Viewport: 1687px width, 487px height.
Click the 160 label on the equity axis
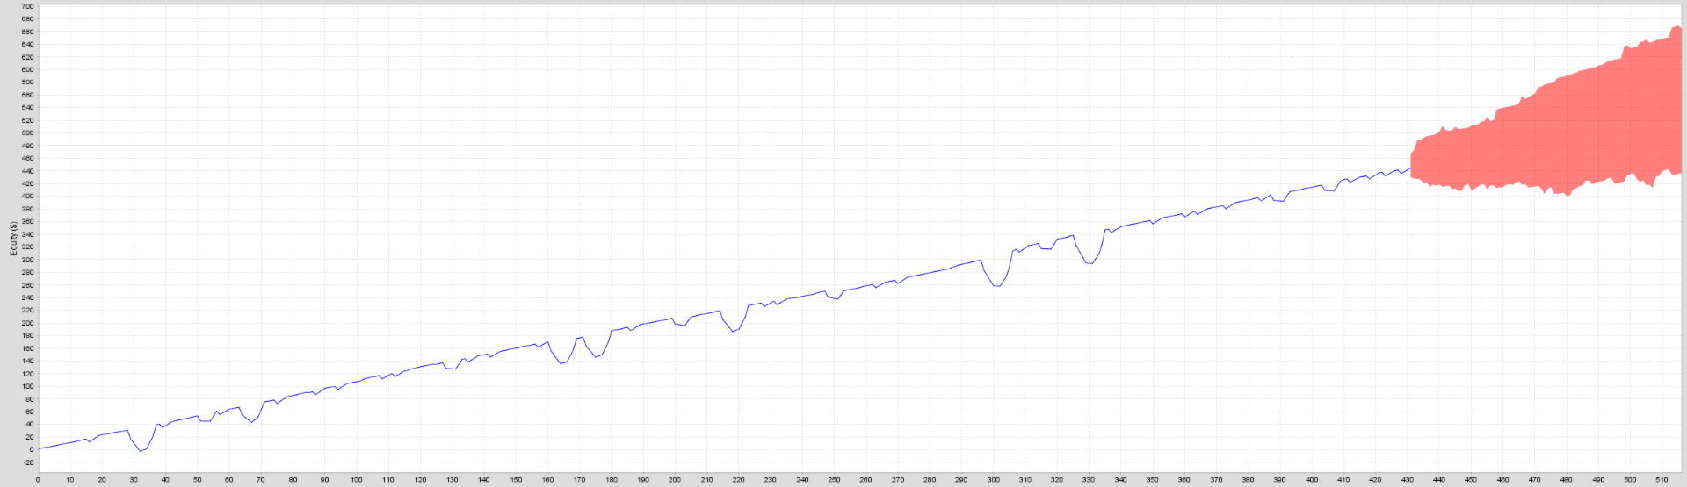[x=27, y=348]
